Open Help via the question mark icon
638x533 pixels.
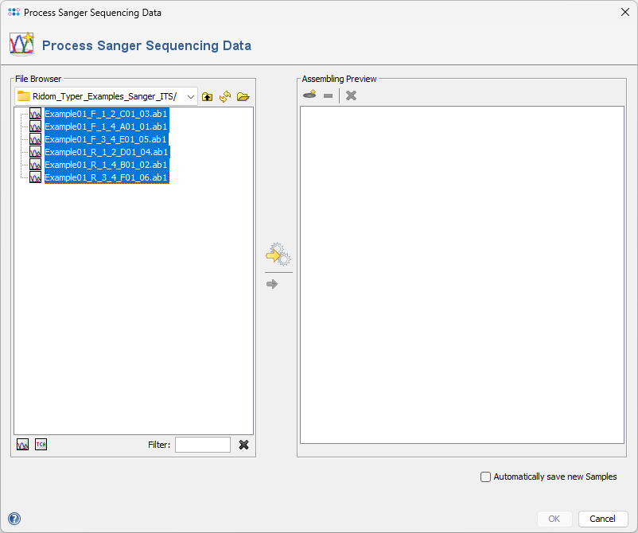point(14,519)
